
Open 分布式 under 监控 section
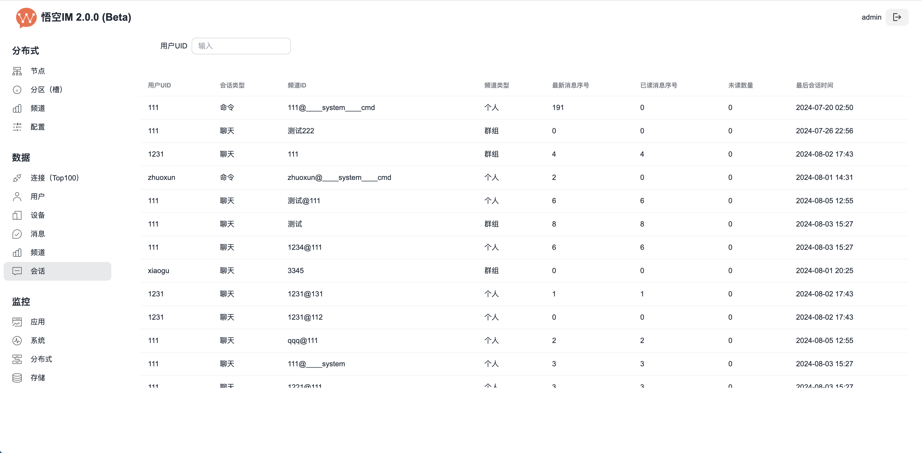tap(41, 359)
